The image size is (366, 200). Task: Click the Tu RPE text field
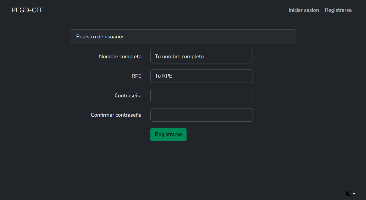[x=201, y=76]
